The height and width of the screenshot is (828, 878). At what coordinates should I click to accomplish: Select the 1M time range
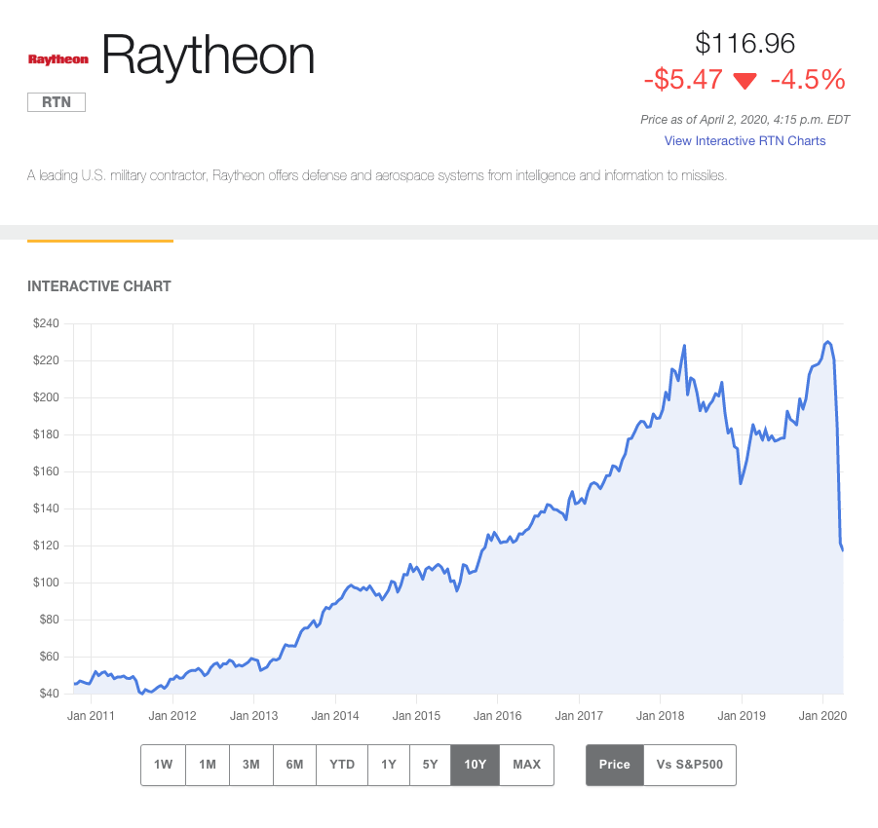[x=208, y=765]
